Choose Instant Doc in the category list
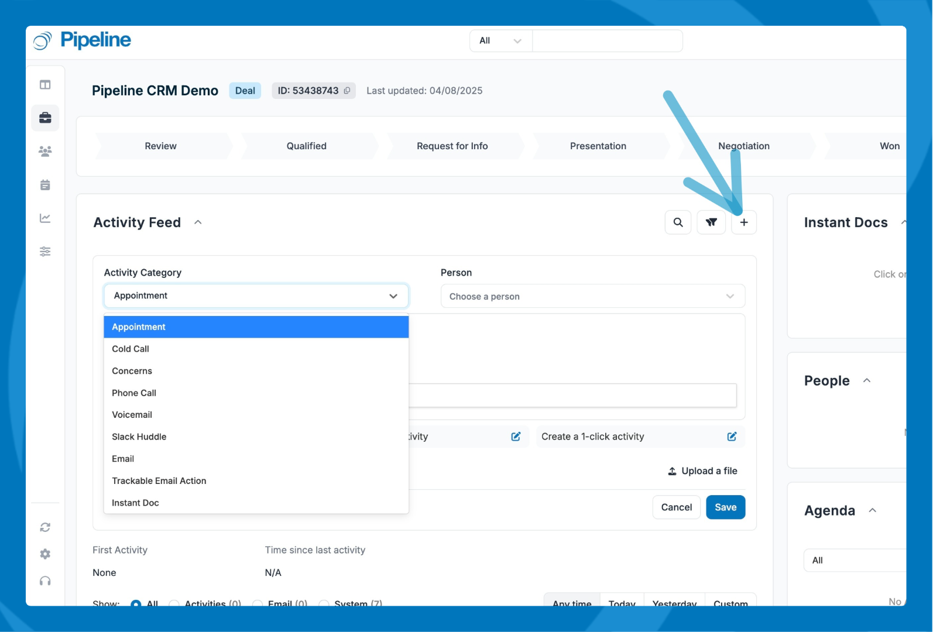This screenshot has width=933, height=632. click(256, 503)
